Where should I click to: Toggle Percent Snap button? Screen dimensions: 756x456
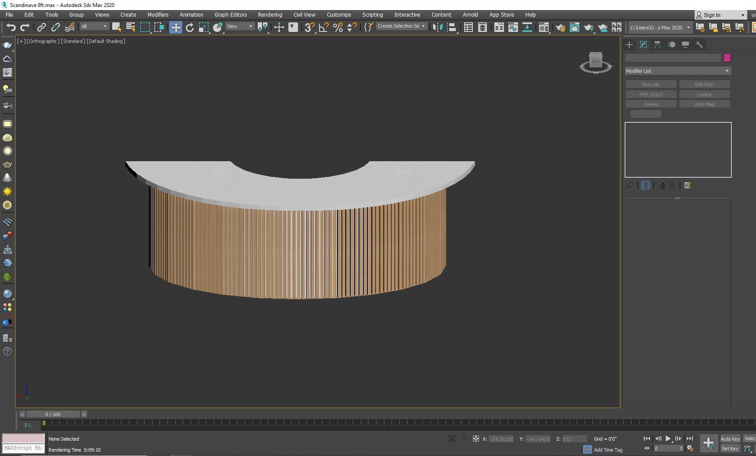point(338,27)
